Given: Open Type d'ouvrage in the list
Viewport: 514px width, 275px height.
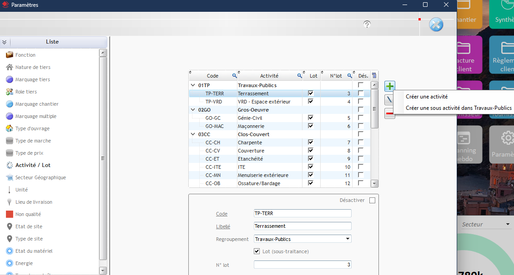Looking at the screenshot, I should [x=32, y=128].
